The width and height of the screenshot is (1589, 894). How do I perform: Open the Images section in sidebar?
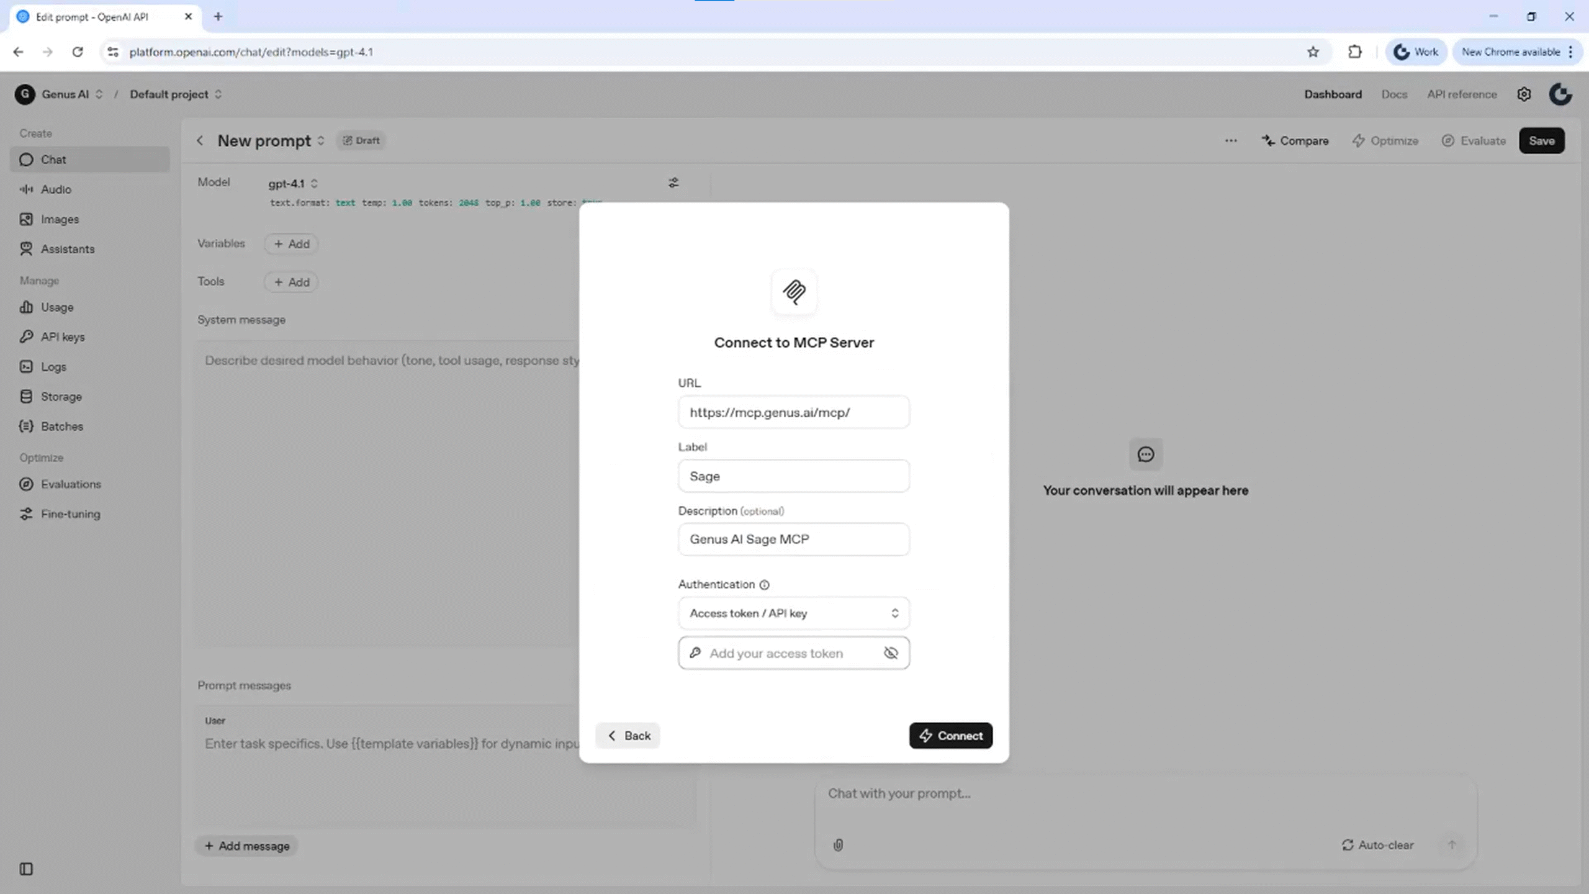pos(90,219)
